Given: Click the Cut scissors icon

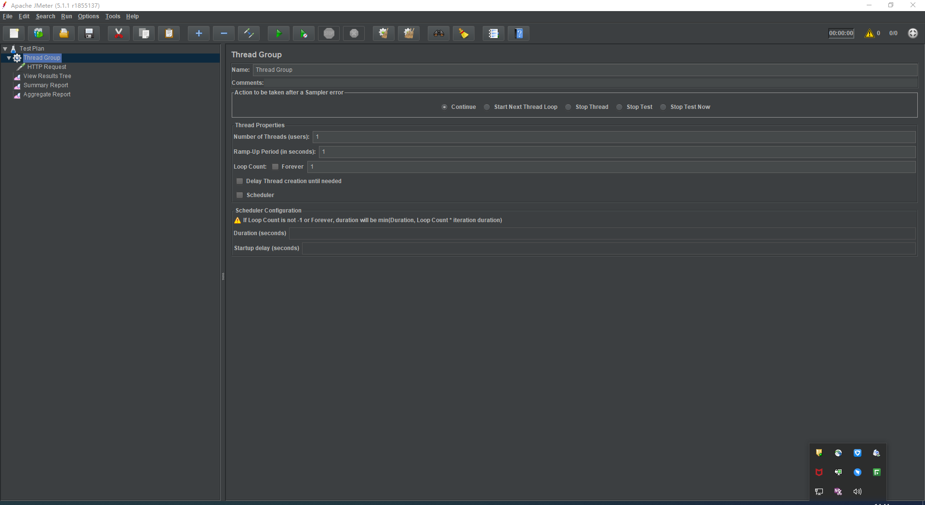Looking at the screenshot, I should [x=119, y=33].
